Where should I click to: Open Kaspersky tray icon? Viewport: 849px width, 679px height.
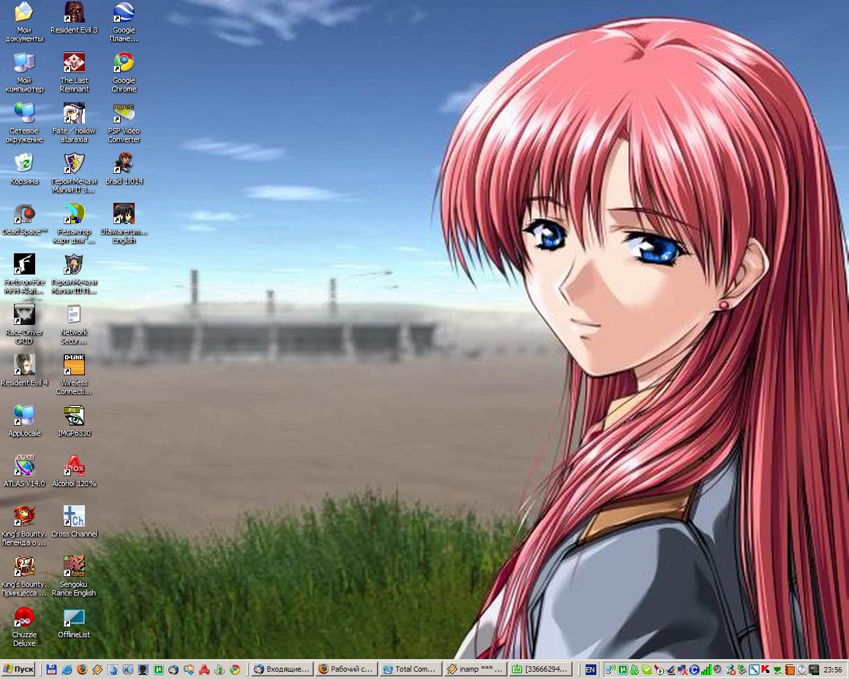click(x=765, y=670)
